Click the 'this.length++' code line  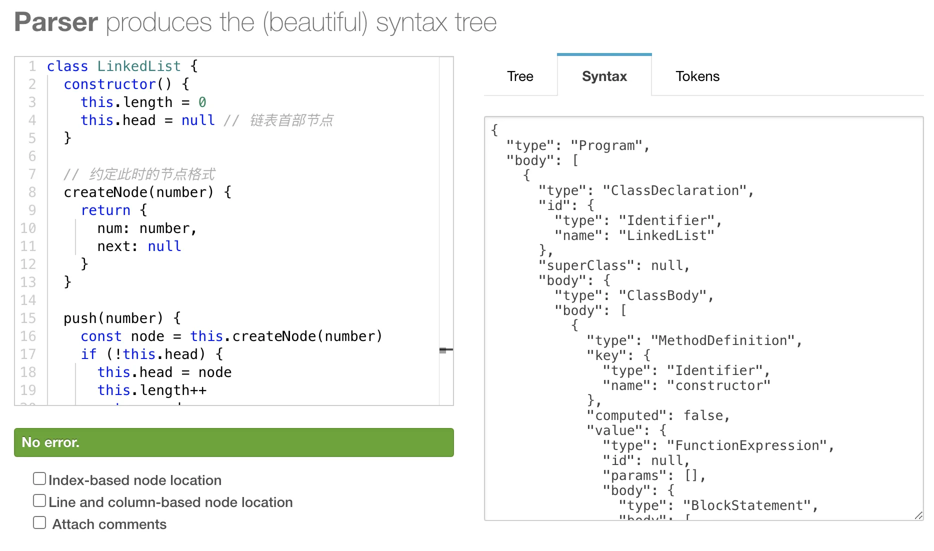point(152,390)
